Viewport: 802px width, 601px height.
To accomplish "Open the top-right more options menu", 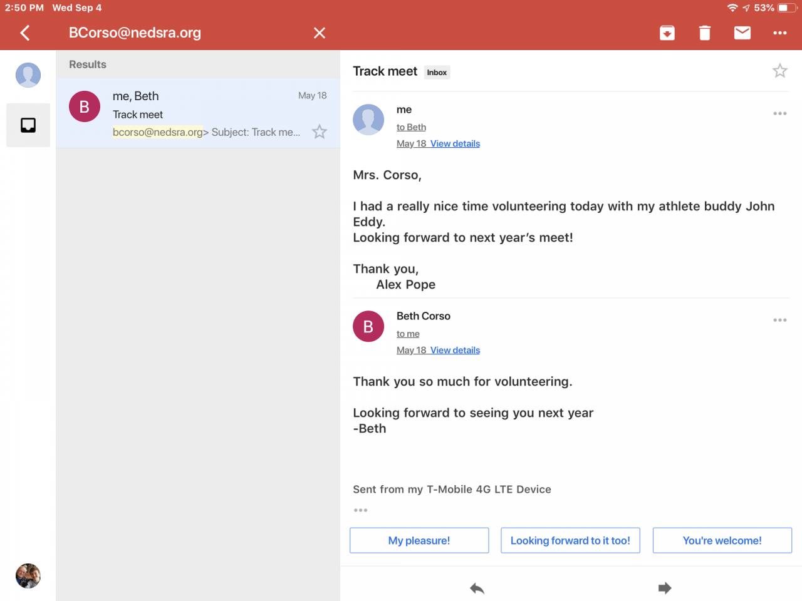I will coord(780,33).
